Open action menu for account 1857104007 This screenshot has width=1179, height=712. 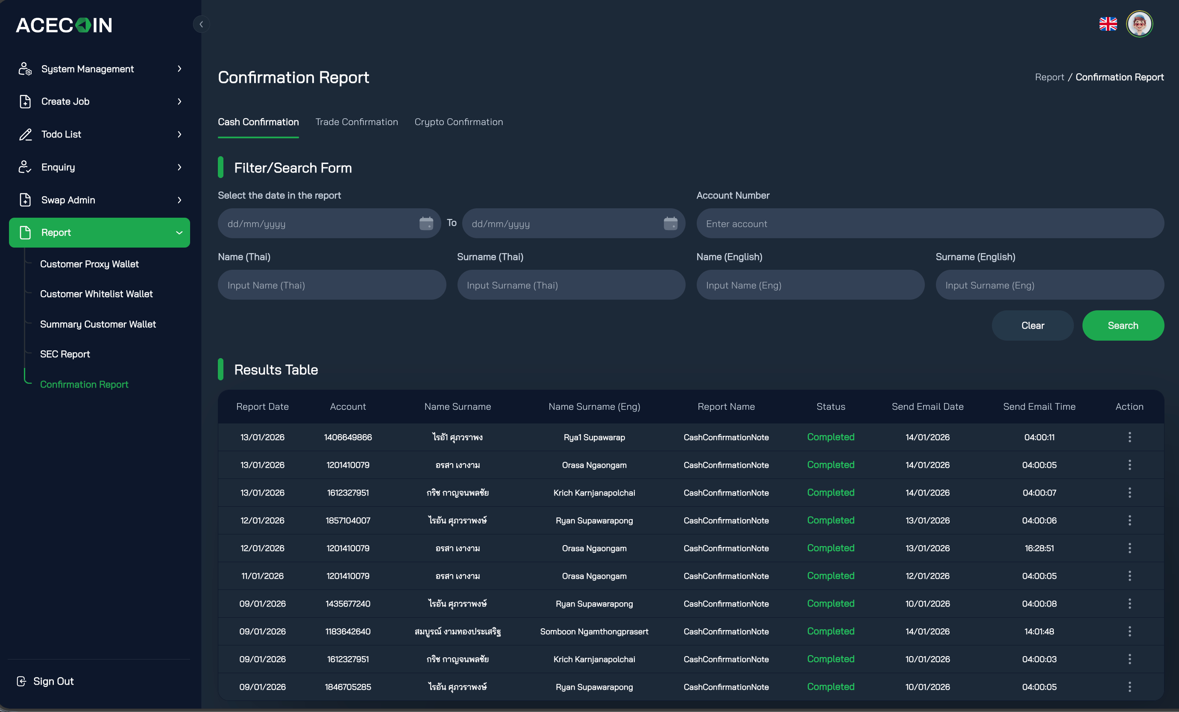coord(1129,520)
